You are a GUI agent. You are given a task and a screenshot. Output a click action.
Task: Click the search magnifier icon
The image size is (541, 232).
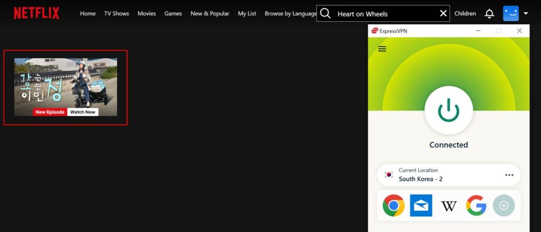coord(325,13)
